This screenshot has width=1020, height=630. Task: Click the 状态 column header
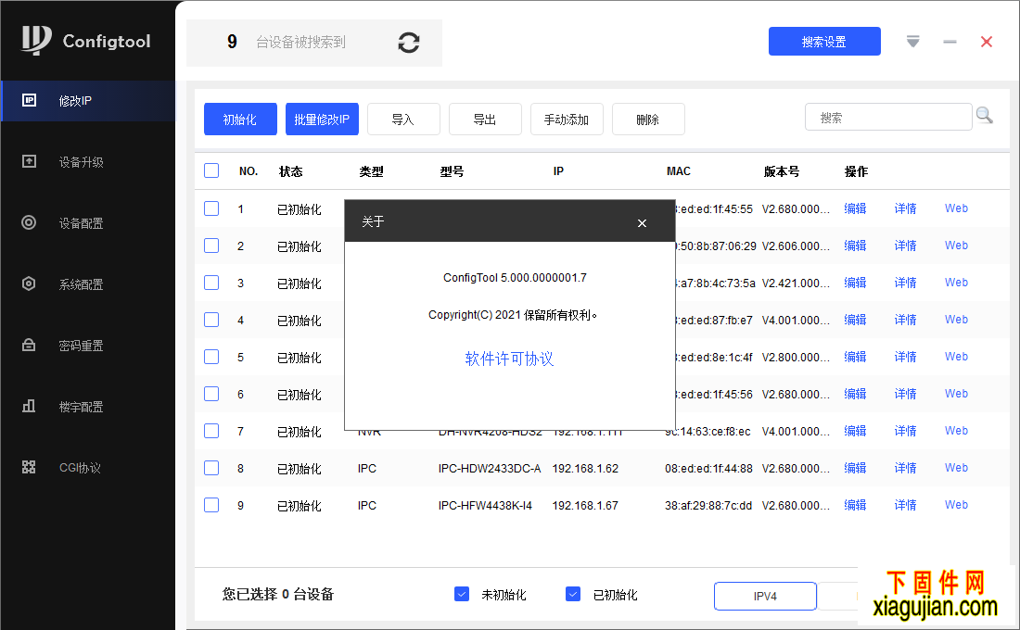pos(291,171)
